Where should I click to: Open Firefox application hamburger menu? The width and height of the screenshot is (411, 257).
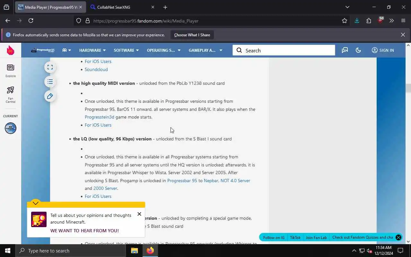tap(403, 21)
